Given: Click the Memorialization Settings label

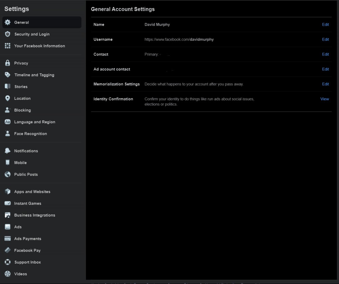Looking at the screenshot, I should (x=117, y=84).
